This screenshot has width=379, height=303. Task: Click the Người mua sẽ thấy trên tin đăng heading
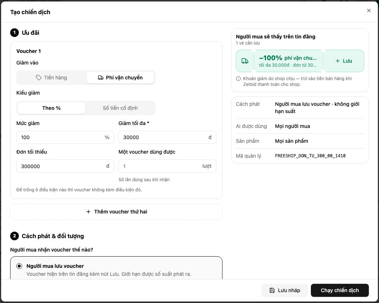275,37
